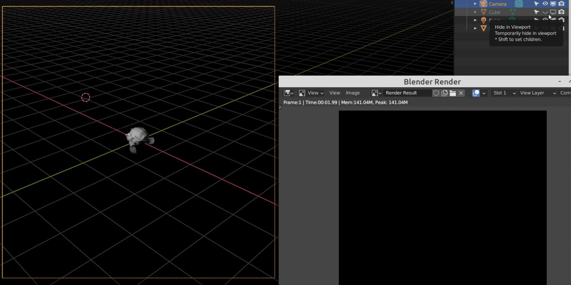The width and height of the screenshot is (571, 285).
Task: Open the View mode dropdown with image icon
Action: point(311,93)
